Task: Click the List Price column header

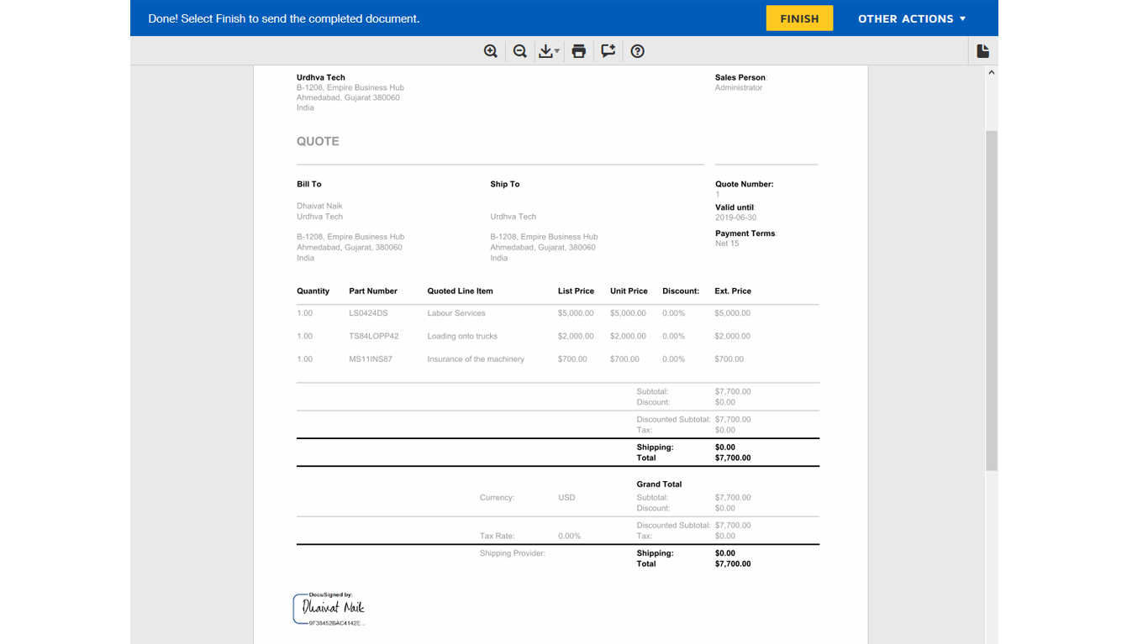Action: pyautogui.click(x=576, y=291)
